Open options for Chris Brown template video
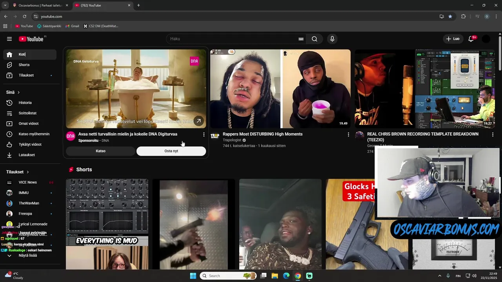This screenshot has width=502, height=282. [493, 134]
